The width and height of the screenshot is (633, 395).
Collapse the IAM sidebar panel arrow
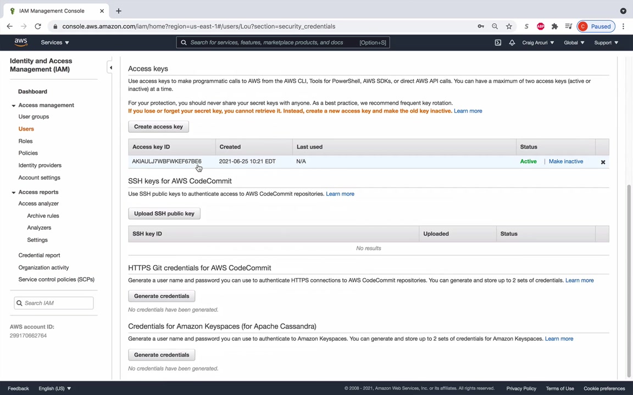point(110,67)
